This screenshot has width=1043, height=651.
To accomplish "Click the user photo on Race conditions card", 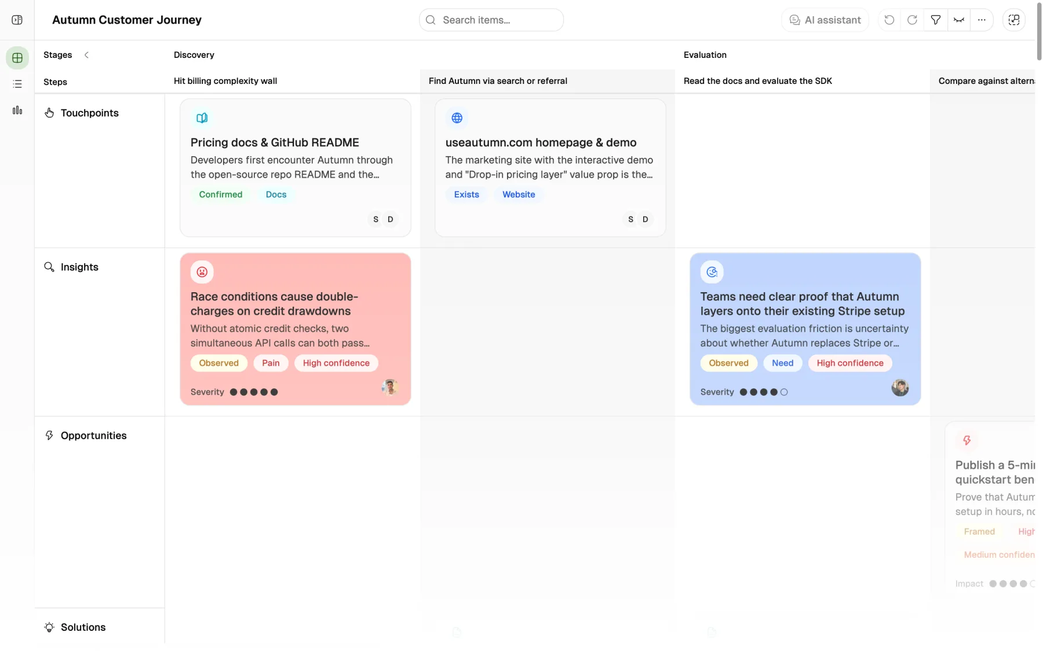I will [x=390, y=387].
